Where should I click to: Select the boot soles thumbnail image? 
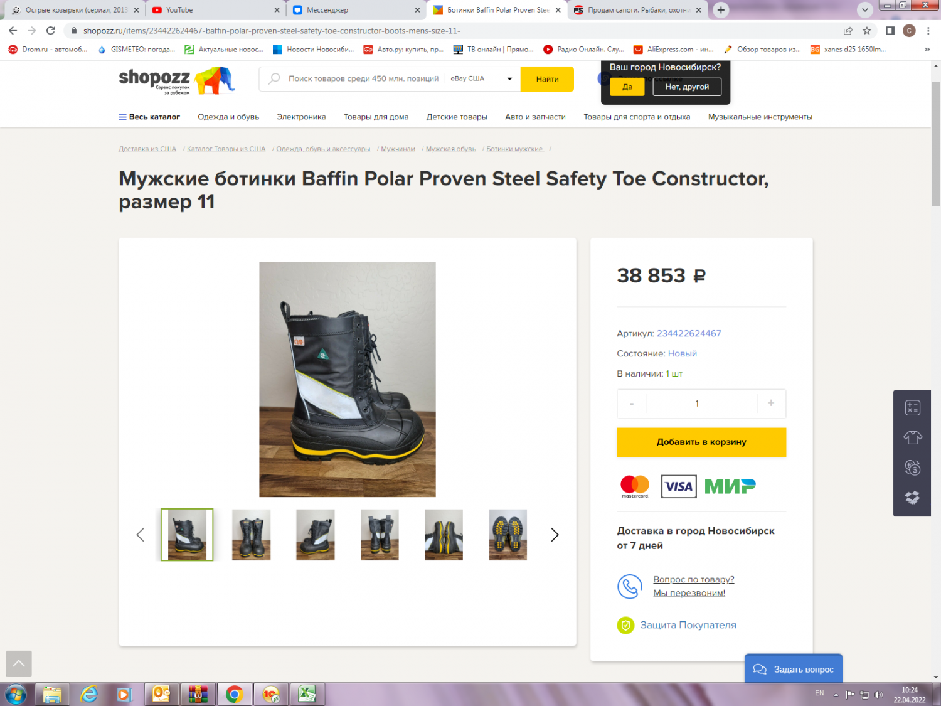[508, 535]
